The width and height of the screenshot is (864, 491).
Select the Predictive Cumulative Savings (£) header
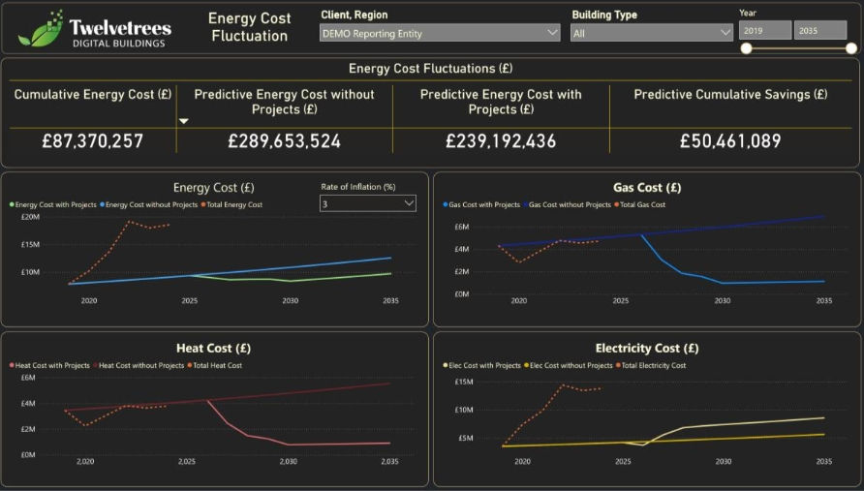click(x=730, y=94)
